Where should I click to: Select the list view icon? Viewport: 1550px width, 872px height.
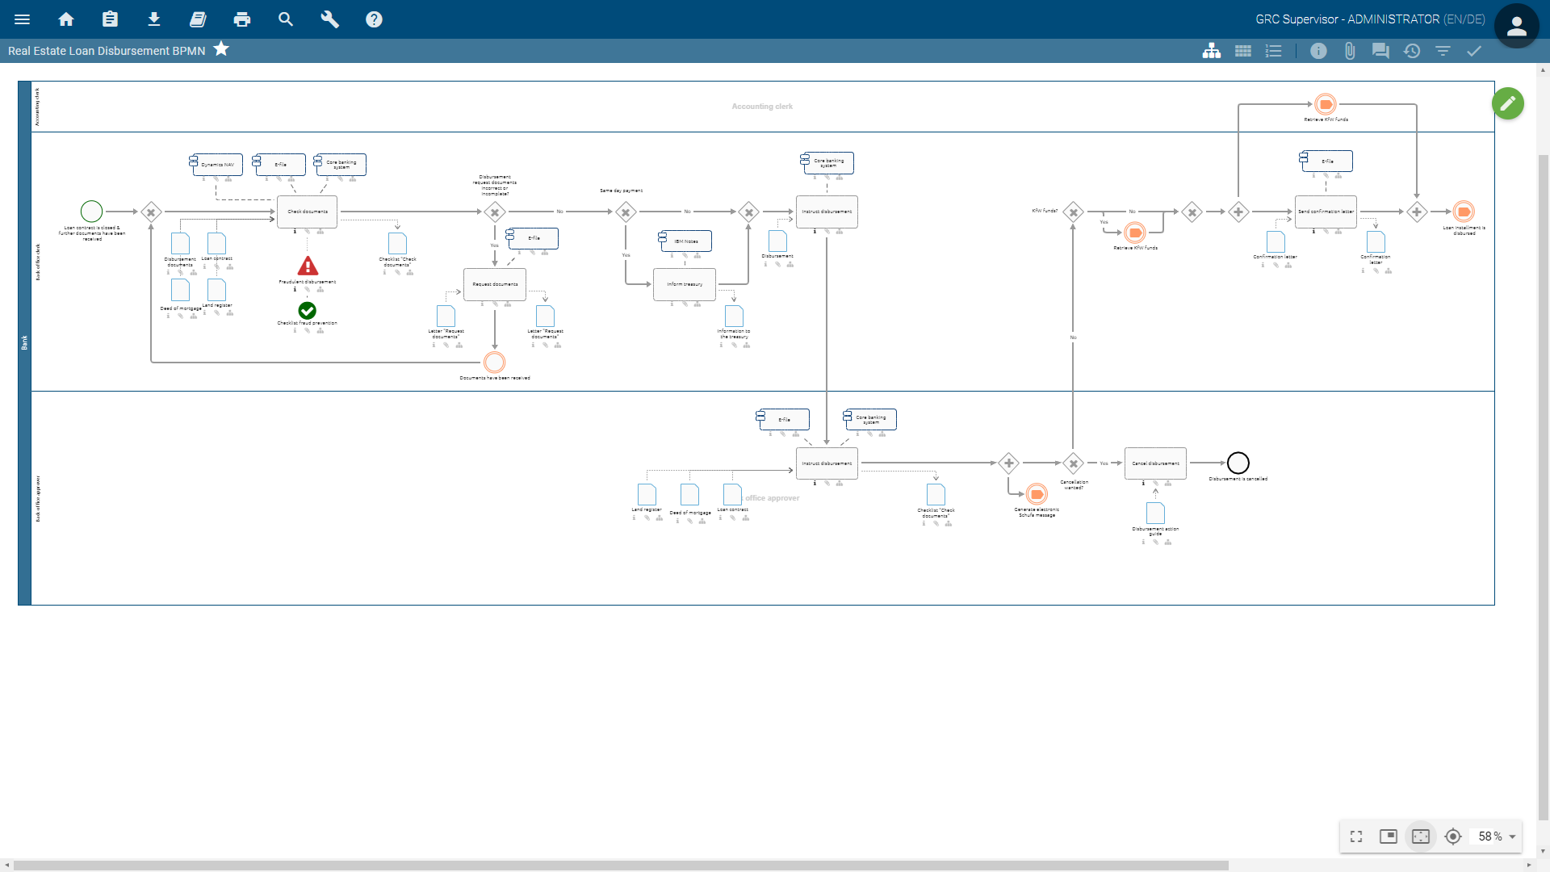[x=1273, y=50]
